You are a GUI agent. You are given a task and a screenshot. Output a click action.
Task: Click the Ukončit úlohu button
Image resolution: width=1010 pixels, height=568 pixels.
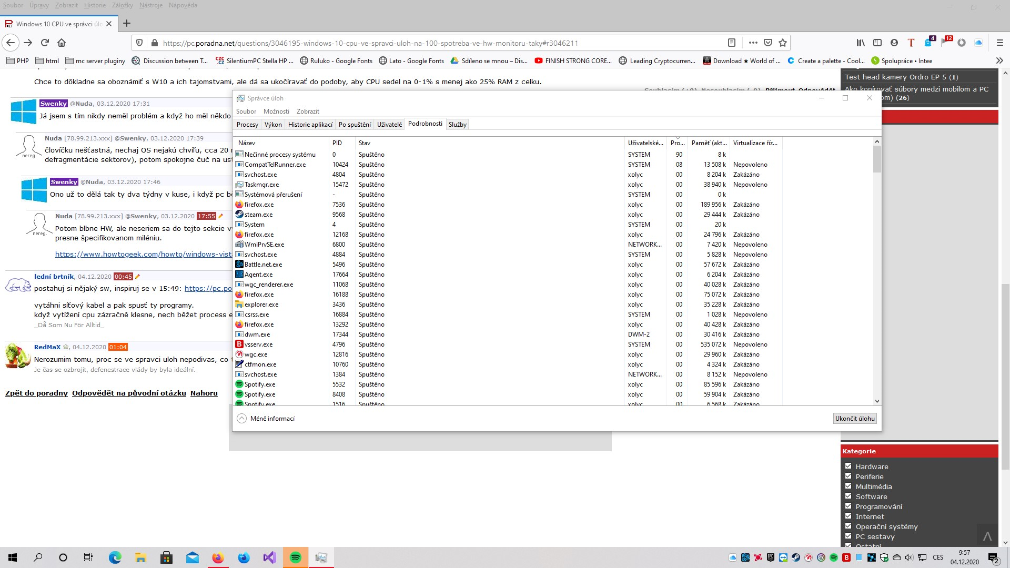[x=855, y=419]
